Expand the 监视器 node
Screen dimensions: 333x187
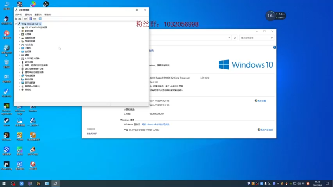pos(19,52)
